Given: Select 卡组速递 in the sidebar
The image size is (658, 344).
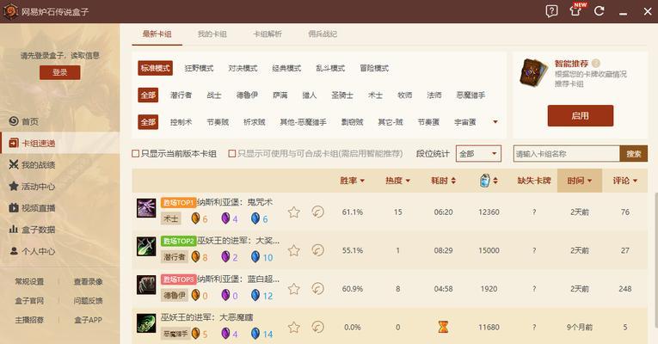Looking at the screenshot, I should [59, 143].
